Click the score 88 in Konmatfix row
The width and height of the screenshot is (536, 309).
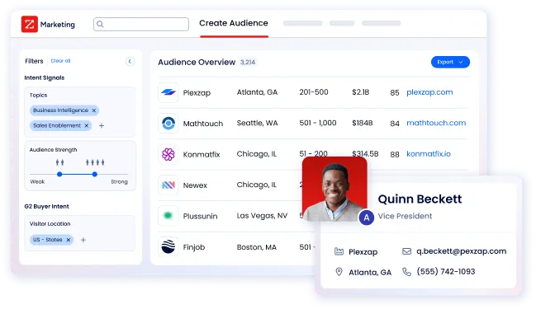point(395,155)
